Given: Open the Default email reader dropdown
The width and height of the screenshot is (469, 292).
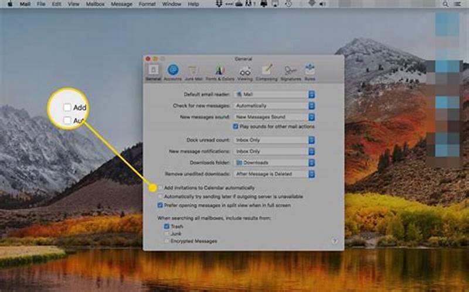Looking at the screenshot, I should point(274,94).
